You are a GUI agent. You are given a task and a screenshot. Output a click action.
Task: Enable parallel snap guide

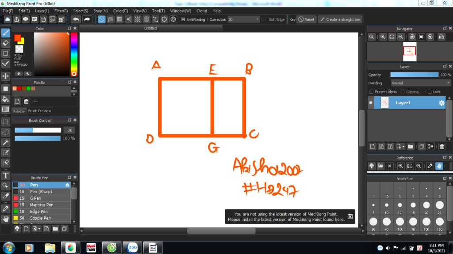pyautogui.click(x=110, y=19)
